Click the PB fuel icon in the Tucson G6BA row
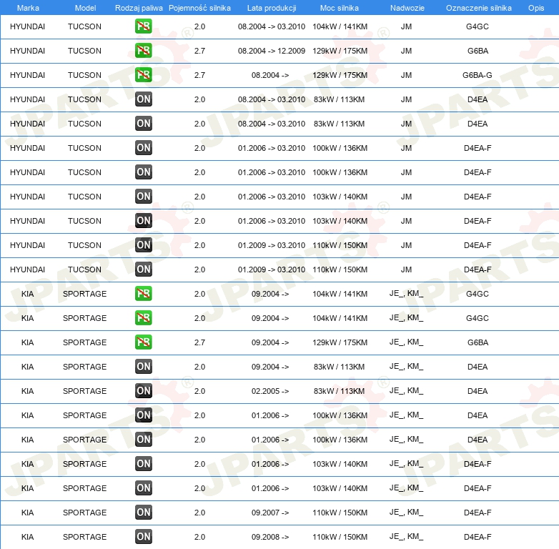Viewport: 559px width, 549px height. click(143, 50)
